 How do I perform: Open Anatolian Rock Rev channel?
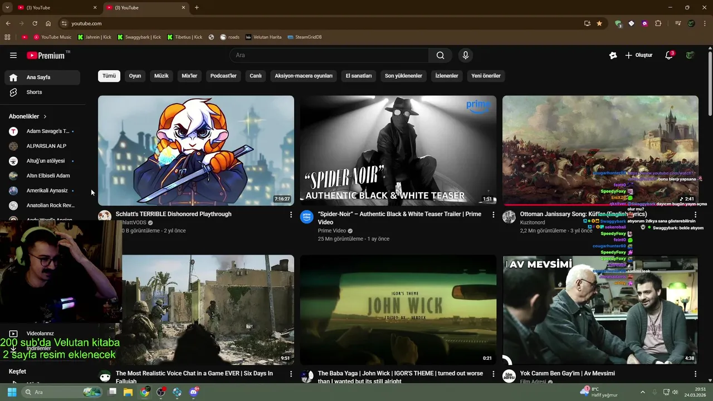coord(42,206)
